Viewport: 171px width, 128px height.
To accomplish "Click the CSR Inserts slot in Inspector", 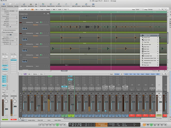I will tap(14, 60).
